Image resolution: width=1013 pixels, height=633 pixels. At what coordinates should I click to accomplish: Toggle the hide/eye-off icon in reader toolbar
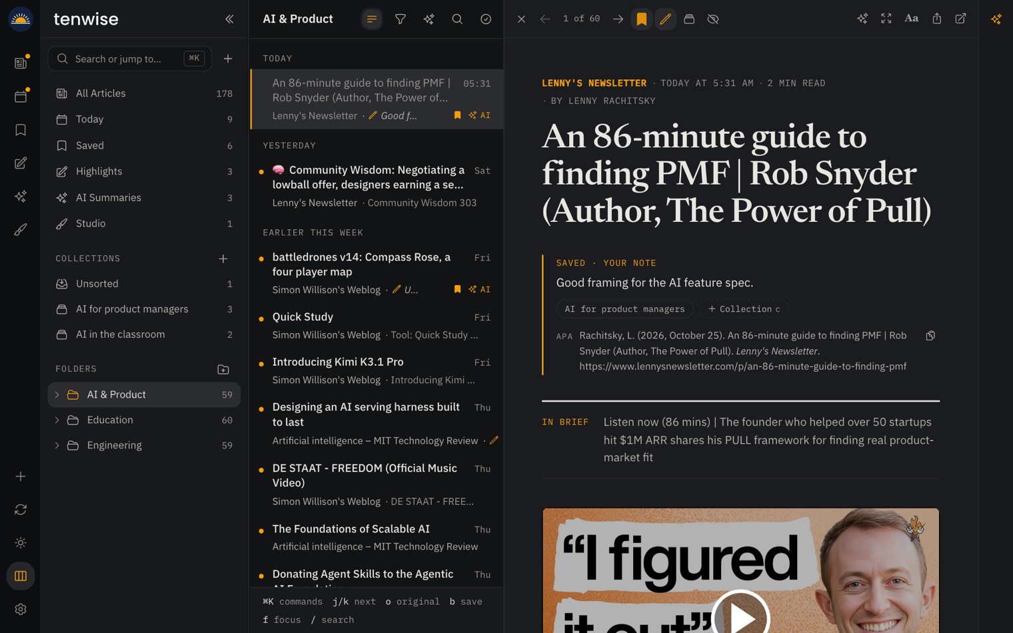(713, 19)
